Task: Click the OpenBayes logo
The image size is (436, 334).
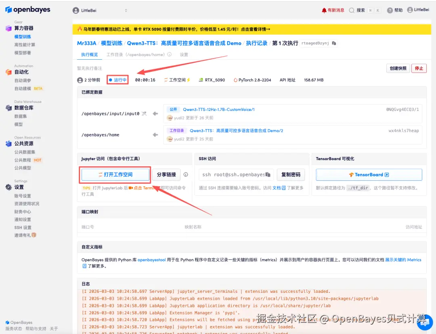Action: (x=28, y=10)
